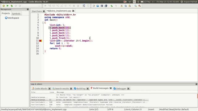Click the return 0 code line
This screenshot has height=111, width=198.
pyautogui.click(x=55, y=49)
